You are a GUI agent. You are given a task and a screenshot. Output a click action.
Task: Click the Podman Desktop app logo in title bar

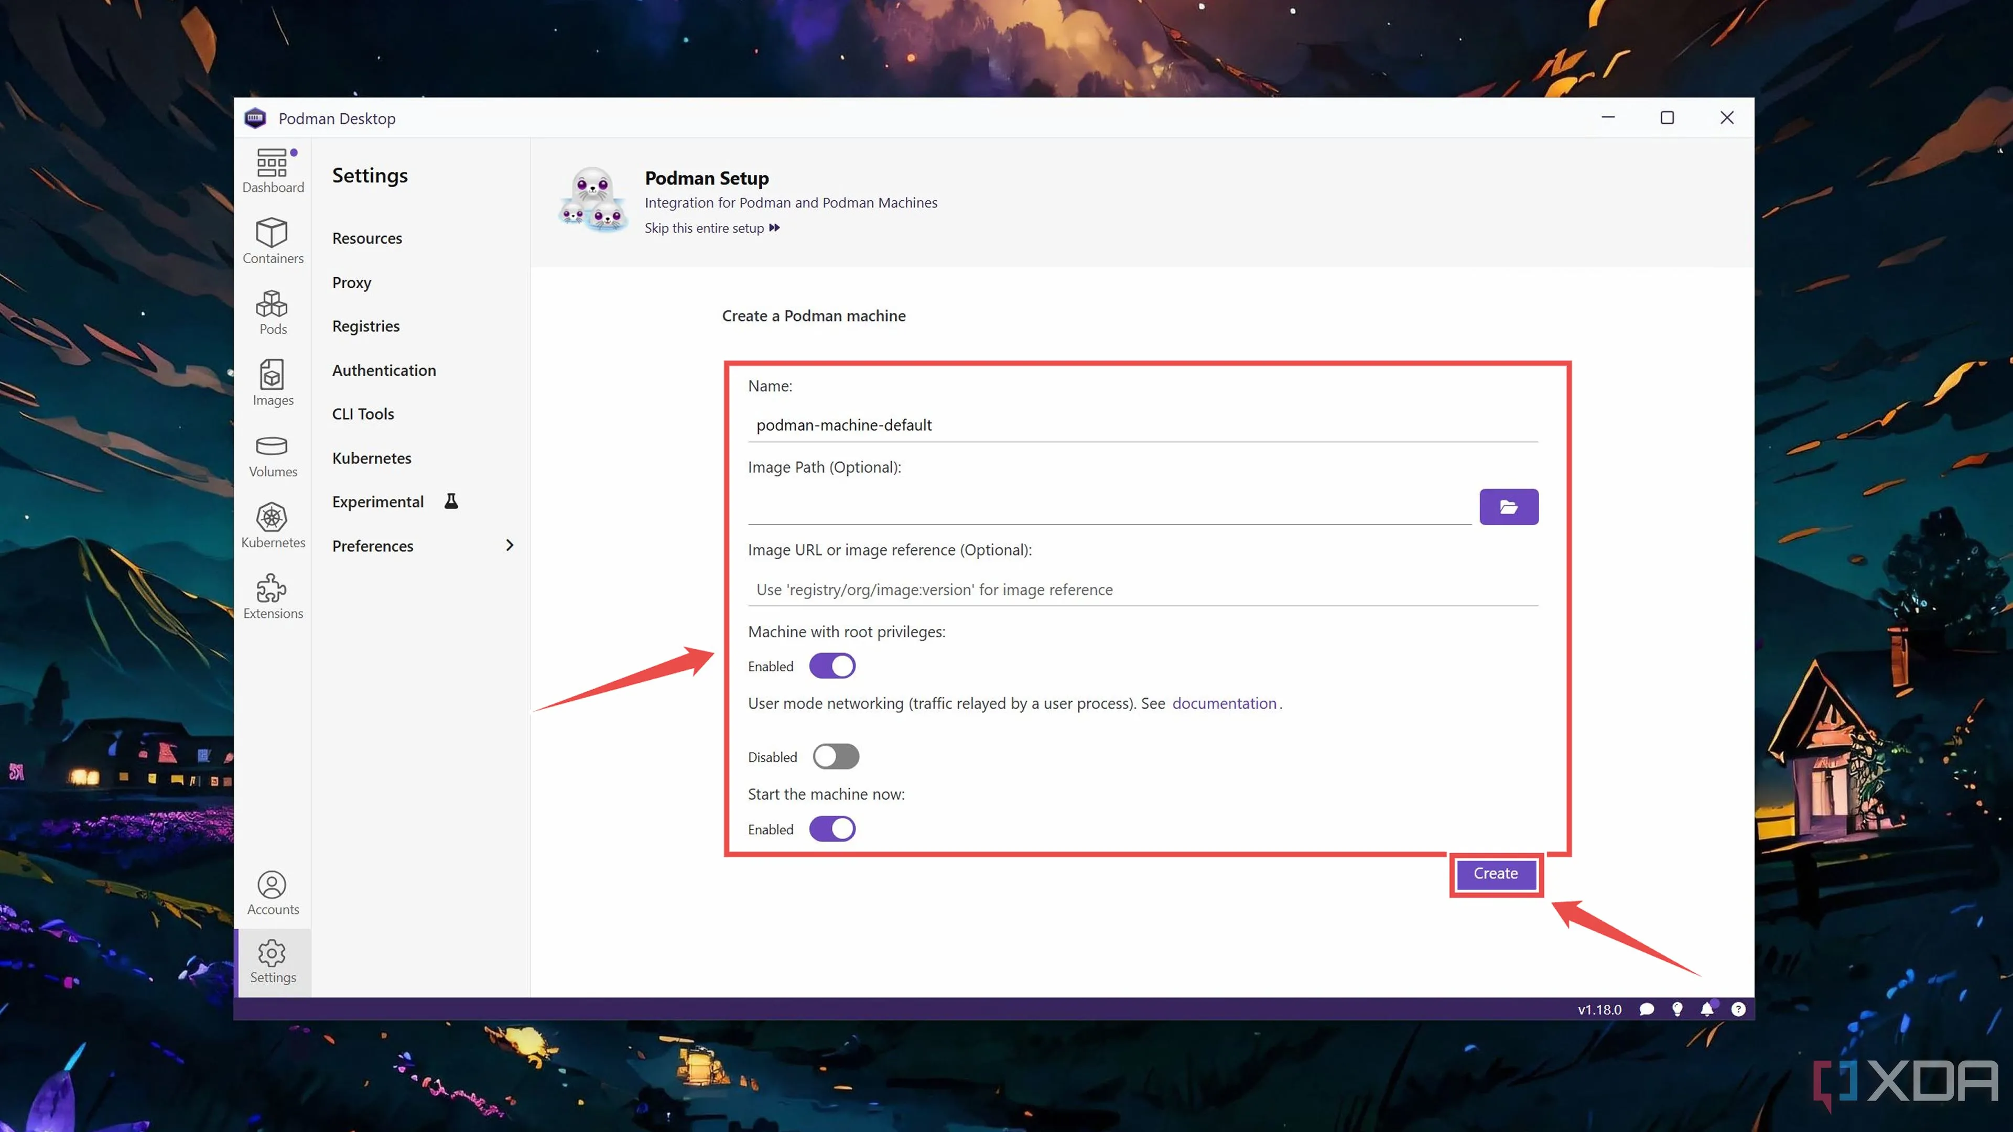pos(255,119)
